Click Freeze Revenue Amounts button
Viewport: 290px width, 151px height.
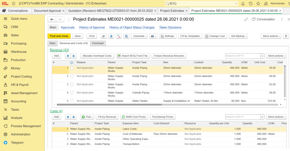(169, 56)
